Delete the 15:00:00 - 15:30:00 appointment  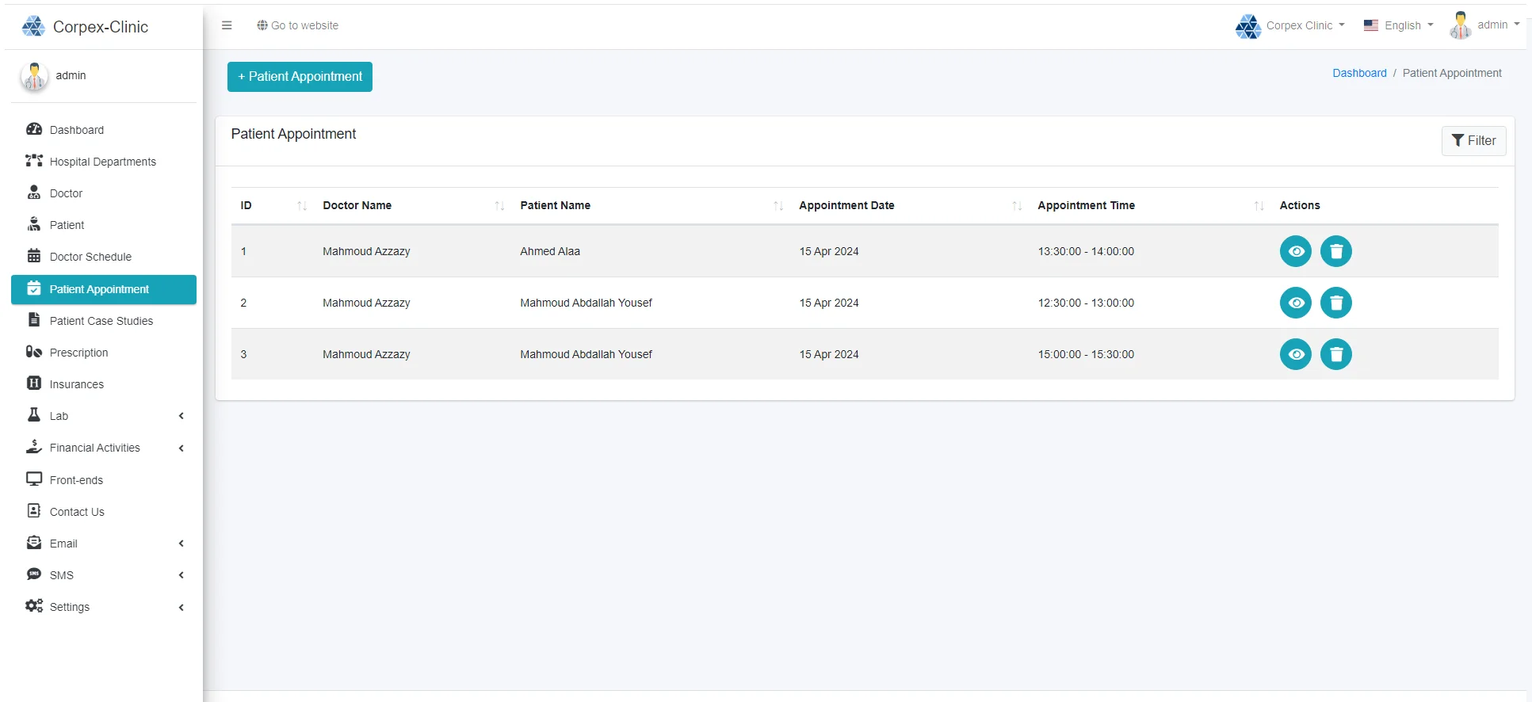1335,354
